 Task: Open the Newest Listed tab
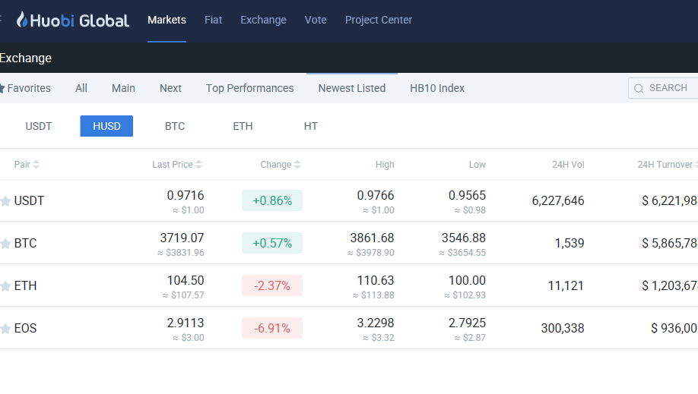351,88
